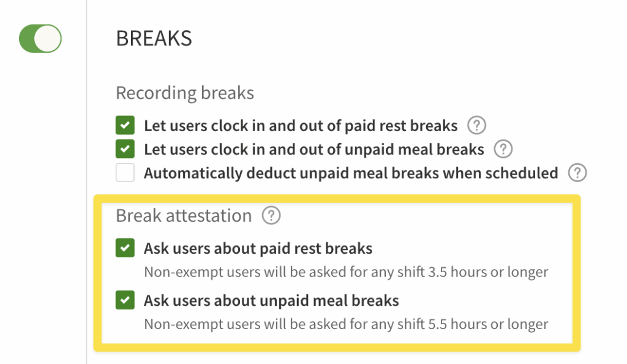Click the 3.5 hours or longer description
This screenshot has width=627, height=364.
pos(346,271)
